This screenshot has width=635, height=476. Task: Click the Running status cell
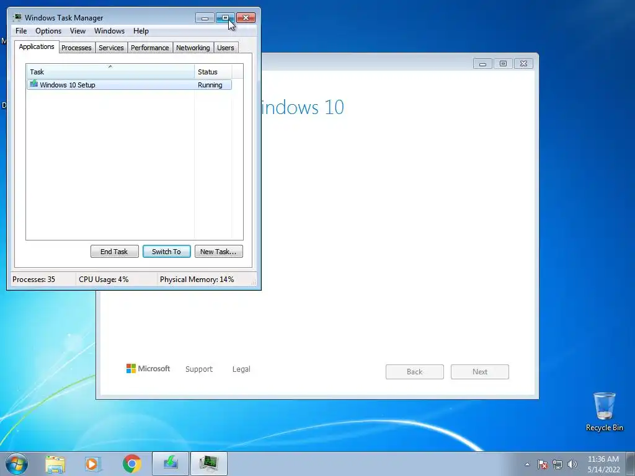(210, 85)
